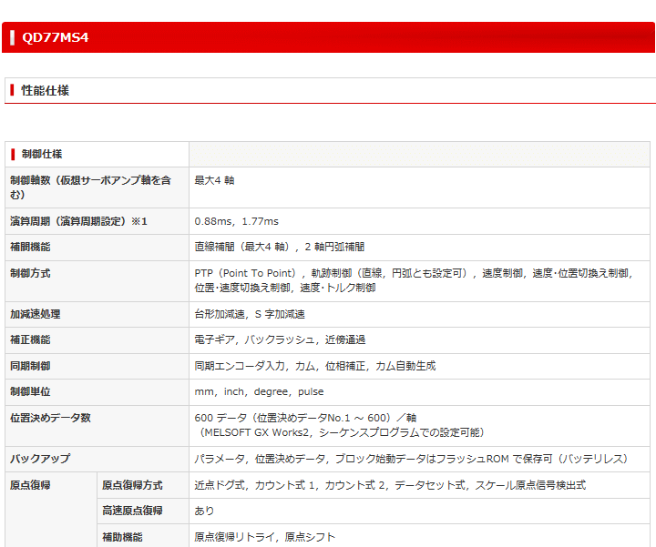This screenshot has width=656, height=547.
Task: Click the 補助機能 sub-label
Action: [x=122, y=537]
